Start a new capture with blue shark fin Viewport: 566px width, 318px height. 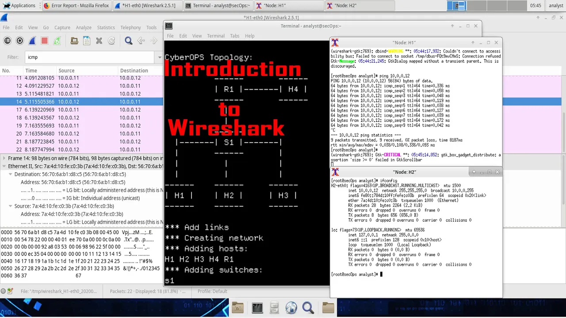pos(32,41)
